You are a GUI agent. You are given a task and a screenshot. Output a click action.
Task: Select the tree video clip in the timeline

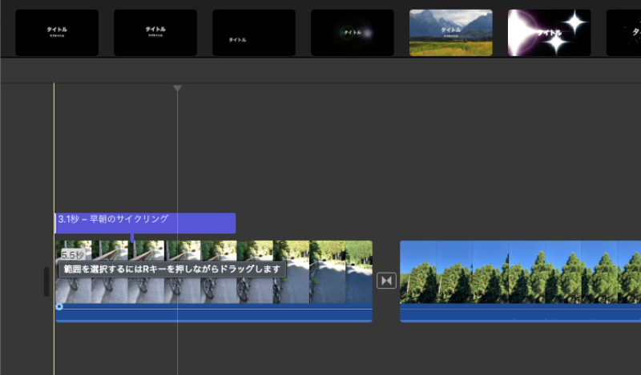point(521,272)
